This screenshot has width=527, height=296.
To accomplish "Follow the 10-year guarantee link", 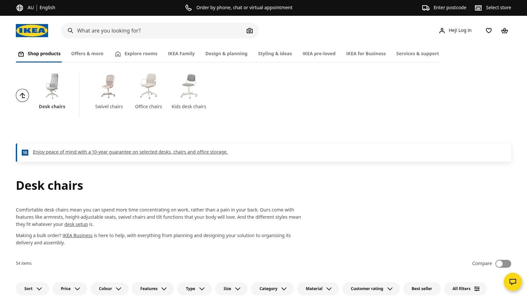I will click(x=130, y=152).
